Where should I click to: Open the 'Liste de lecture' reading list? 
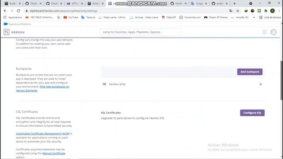(x=270, y=17)
